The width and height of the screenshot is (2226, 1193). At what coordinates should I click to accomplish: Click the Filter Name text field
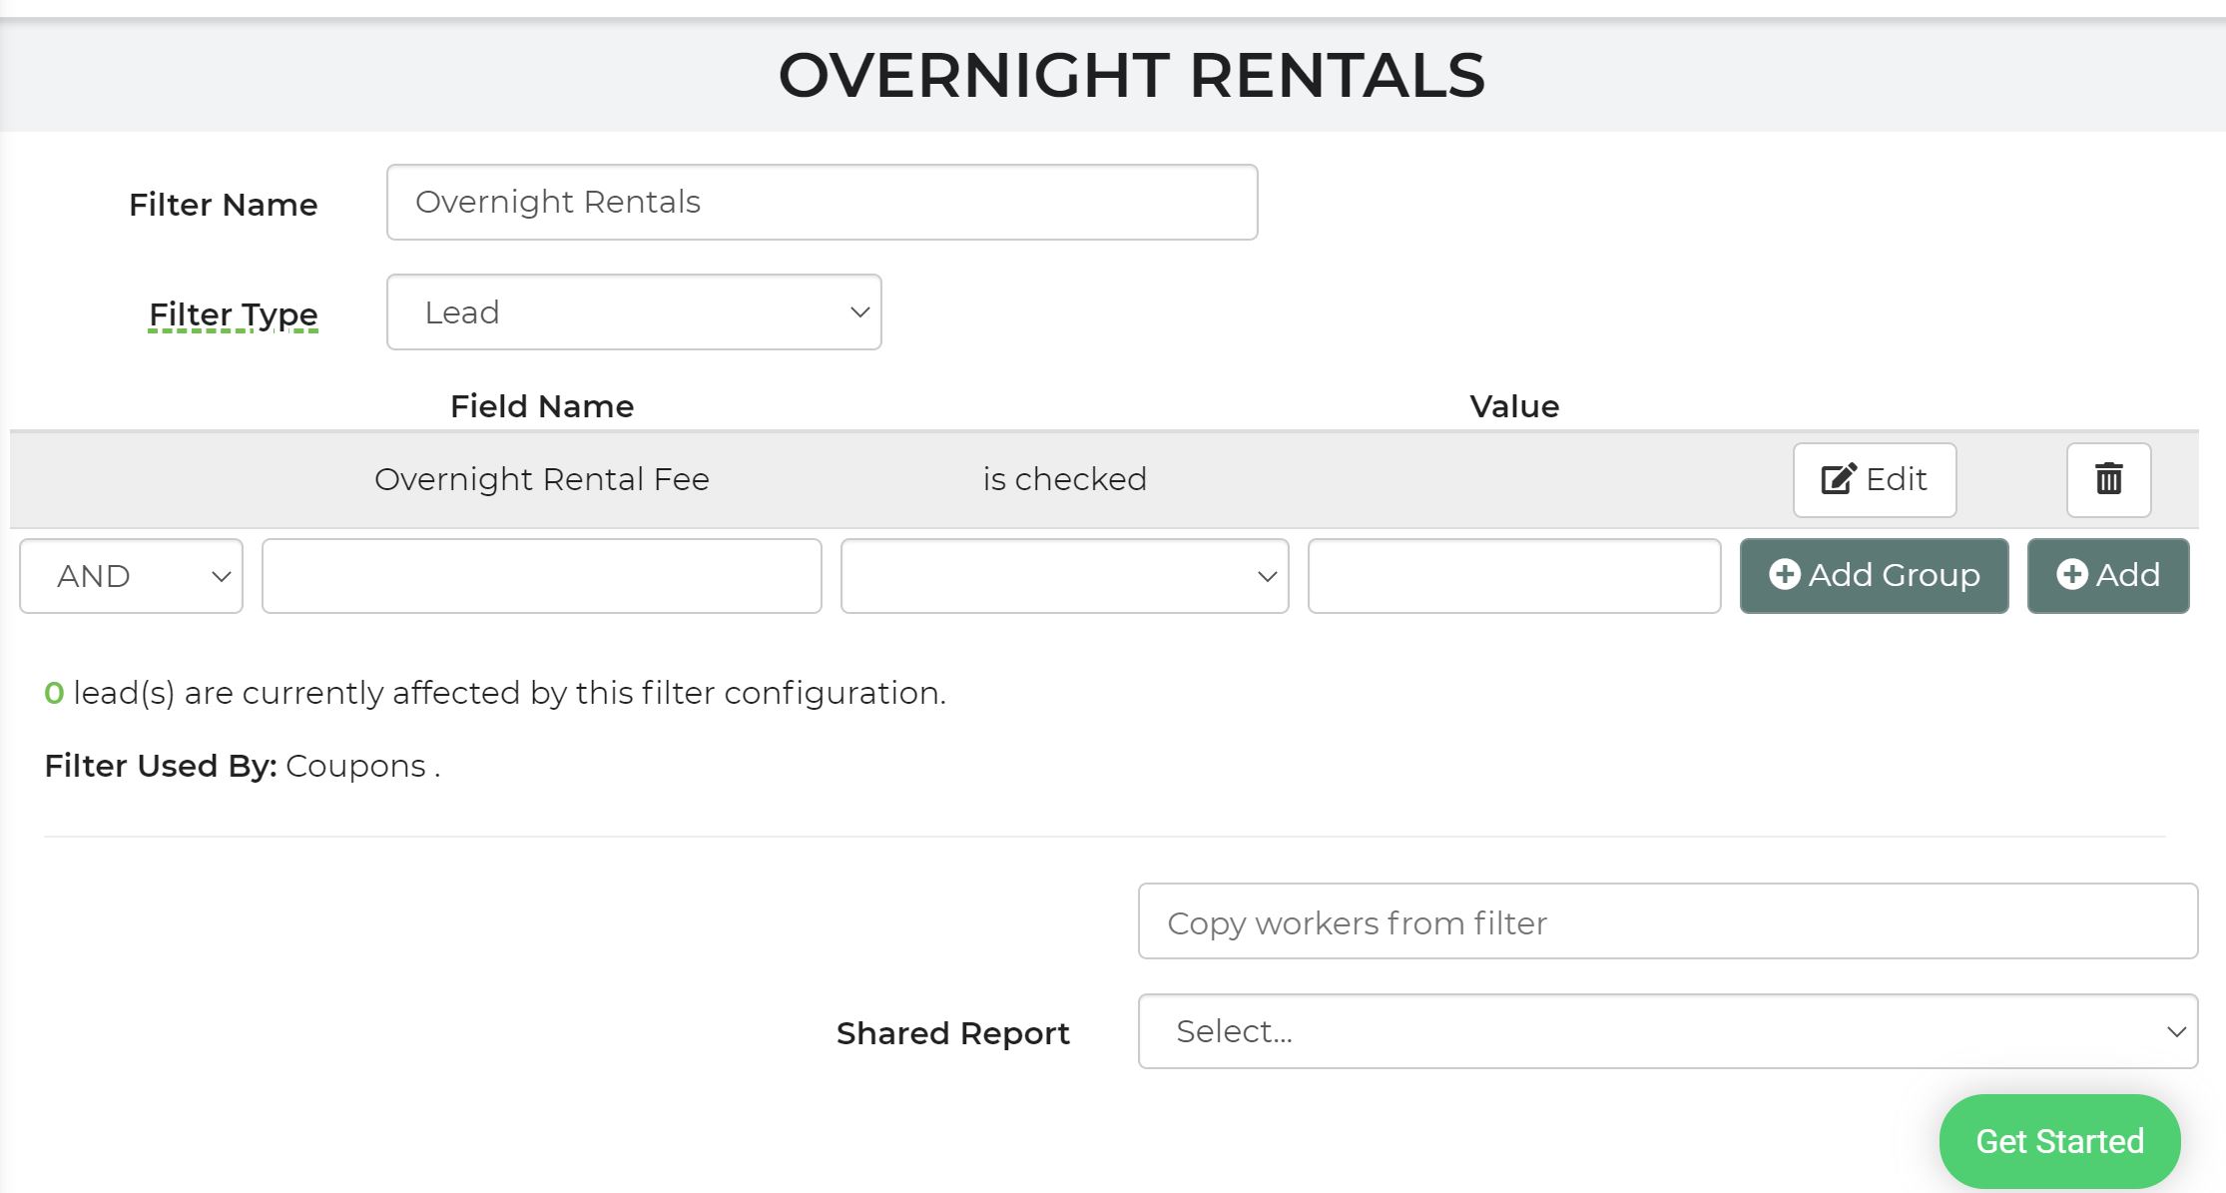[822, 203]
